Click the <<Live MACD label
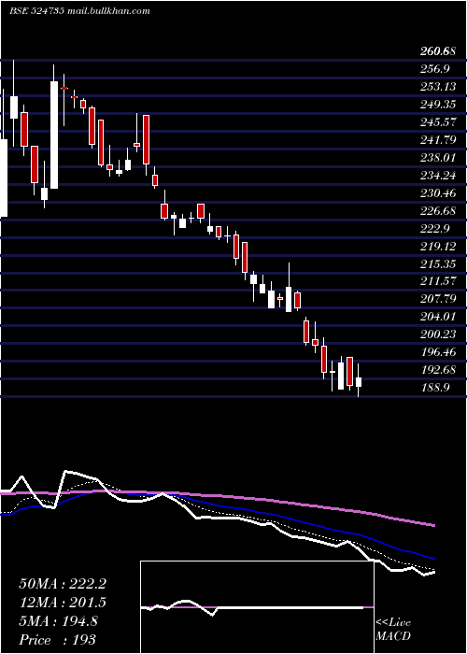This screenshot has width=467, height=654. pyautogui.click(x=393, y=630)
